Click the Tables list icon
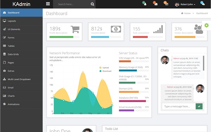 [5, 46]
